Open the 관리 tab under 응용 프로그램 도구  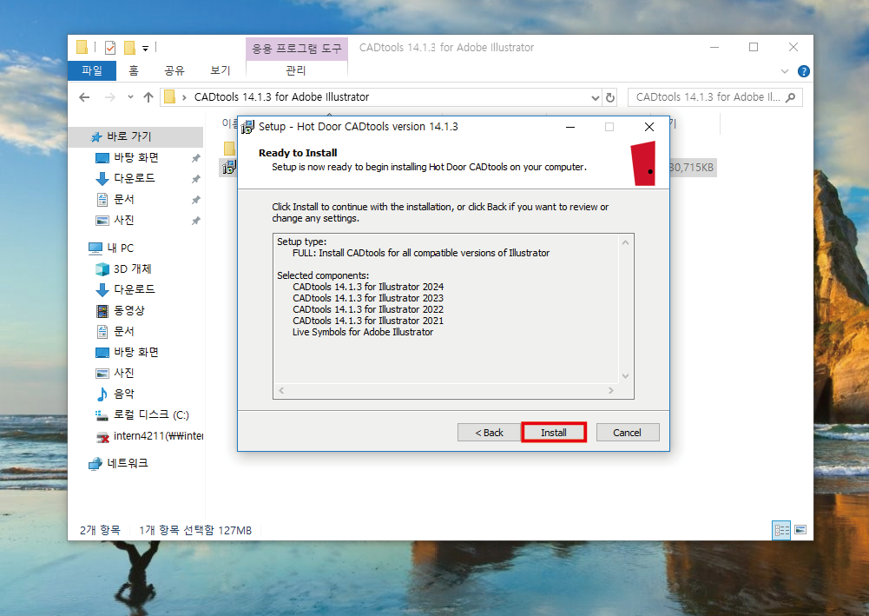click(x=296, y=70)
